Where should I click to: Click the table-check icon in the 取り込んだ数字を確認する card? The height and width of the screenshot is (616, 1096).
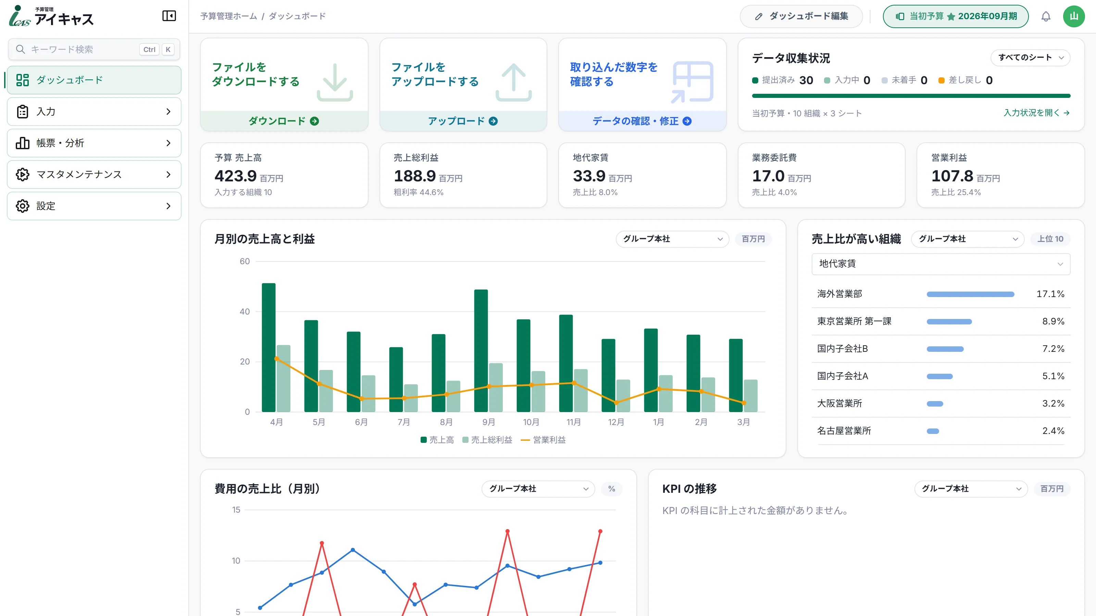coord(692,82)
